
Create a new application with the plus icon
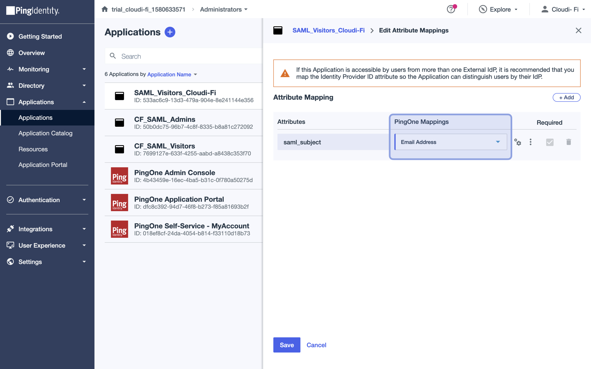tap(170, 32)
